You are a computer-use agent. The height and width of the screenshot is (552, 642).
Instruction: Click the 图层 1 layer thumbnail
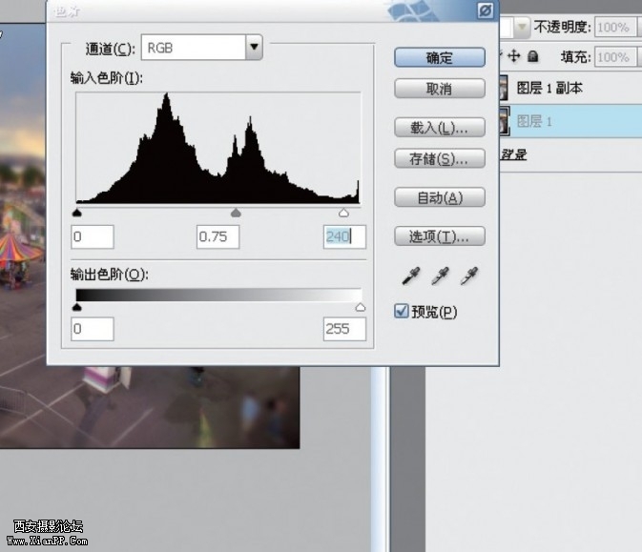(503, 122)
